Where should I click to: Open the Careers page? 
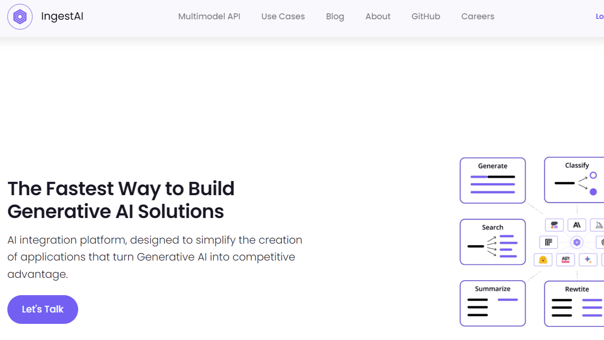click(x=477, y=17)
